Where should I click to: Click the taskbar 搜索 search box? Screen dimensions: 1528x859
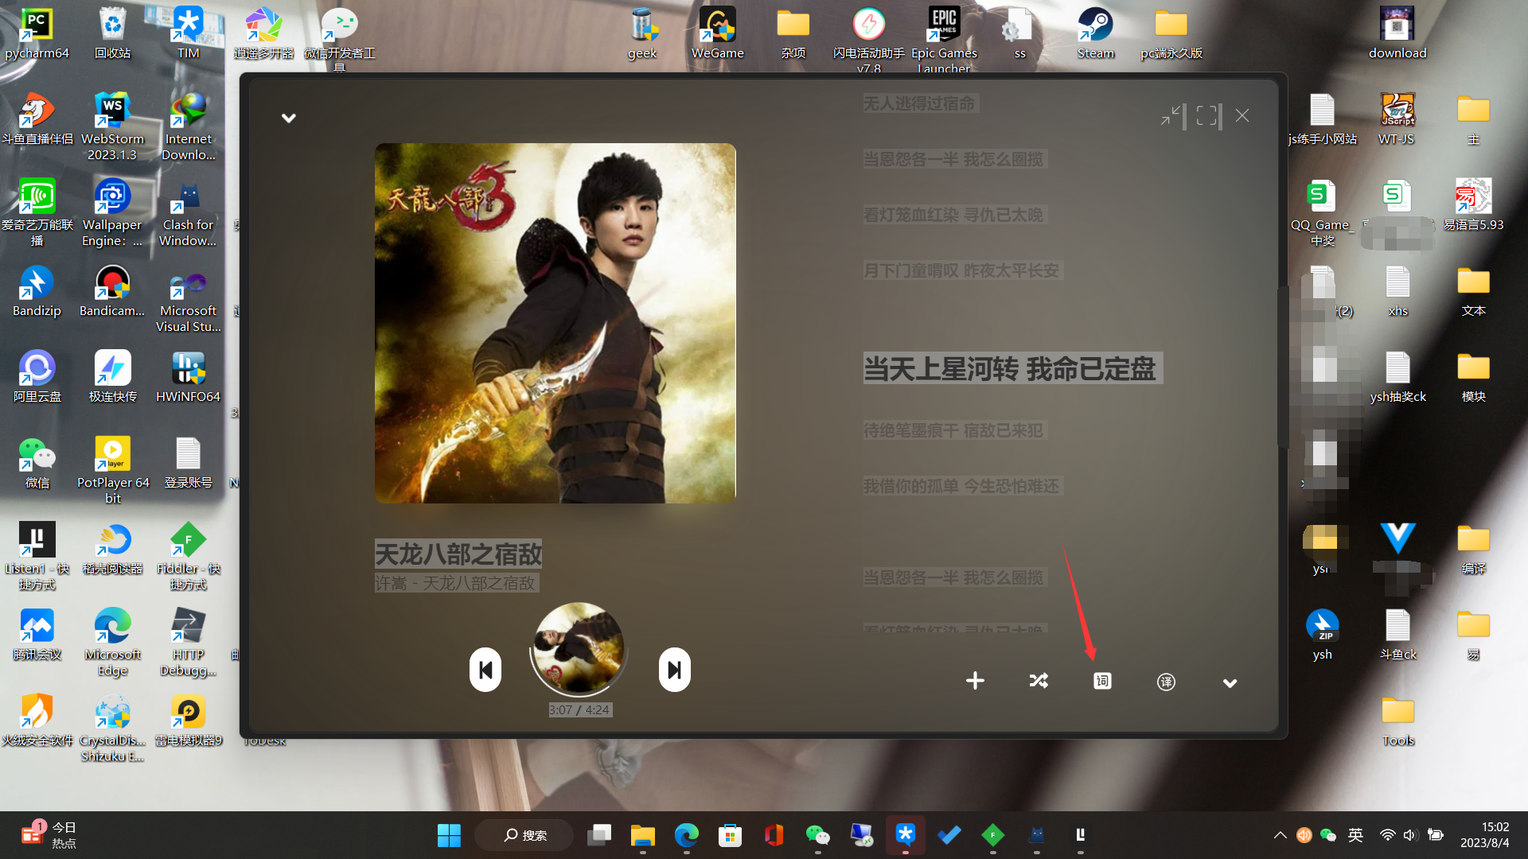[x=524, y=835]
